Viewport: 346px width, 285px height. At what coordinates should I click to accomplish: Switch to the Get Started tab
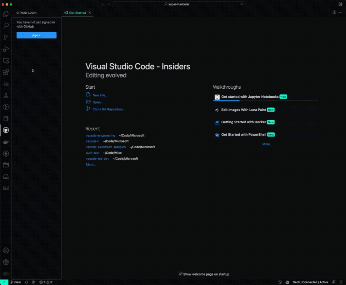click(x=78, y=13)
